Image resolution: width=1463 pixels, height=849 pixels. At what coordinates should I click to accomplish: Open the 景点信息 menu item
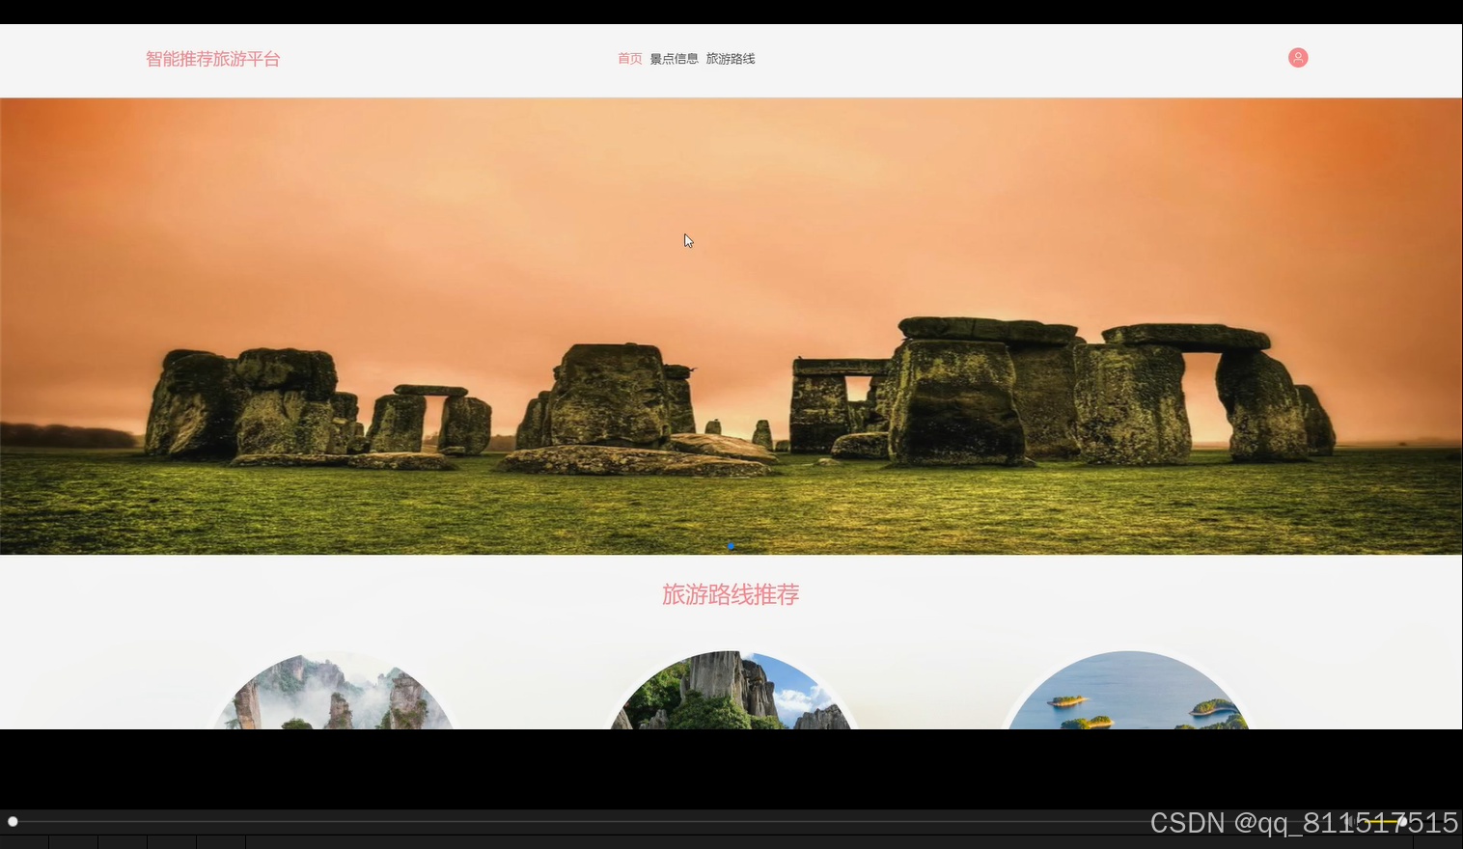674,59
